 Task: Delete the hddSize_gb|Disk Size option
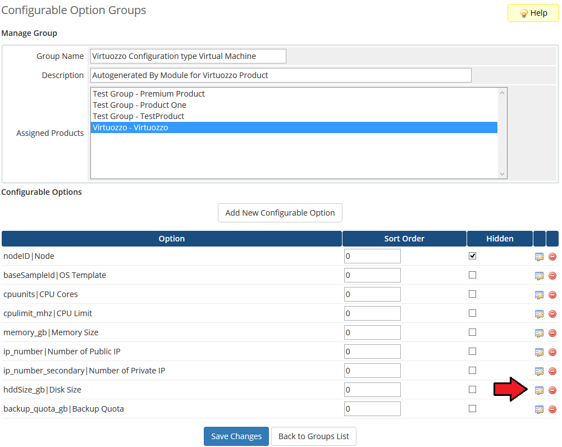pos(552,390)
